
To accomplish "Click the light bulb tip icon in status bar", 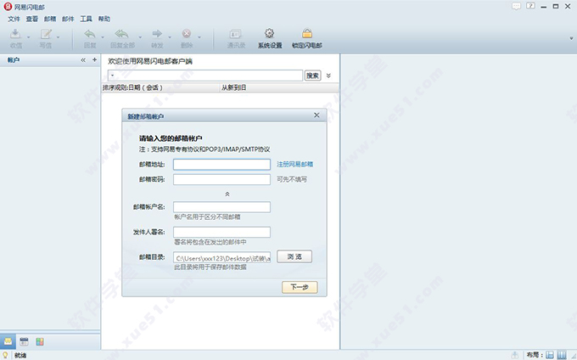I will coord(5,355).
